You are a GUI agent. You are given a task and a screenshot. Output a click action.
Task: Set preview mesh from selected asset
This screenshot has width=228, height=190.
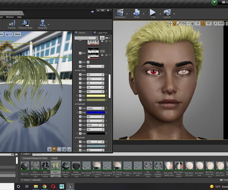[x=69, y=149]
